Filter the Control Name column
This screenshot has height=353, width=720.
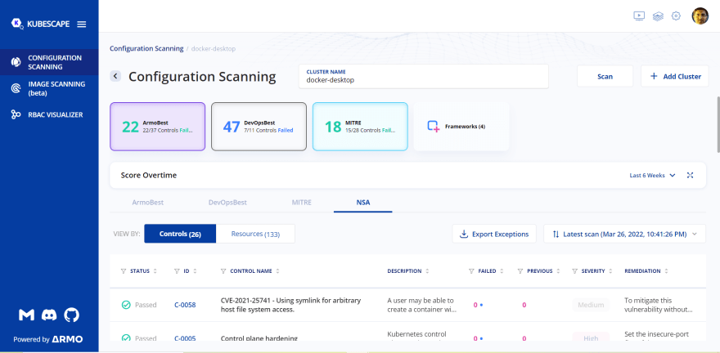223,271
